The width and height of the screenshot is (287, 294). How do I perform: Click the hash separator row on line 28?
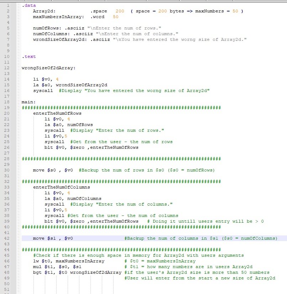point(121,159)
